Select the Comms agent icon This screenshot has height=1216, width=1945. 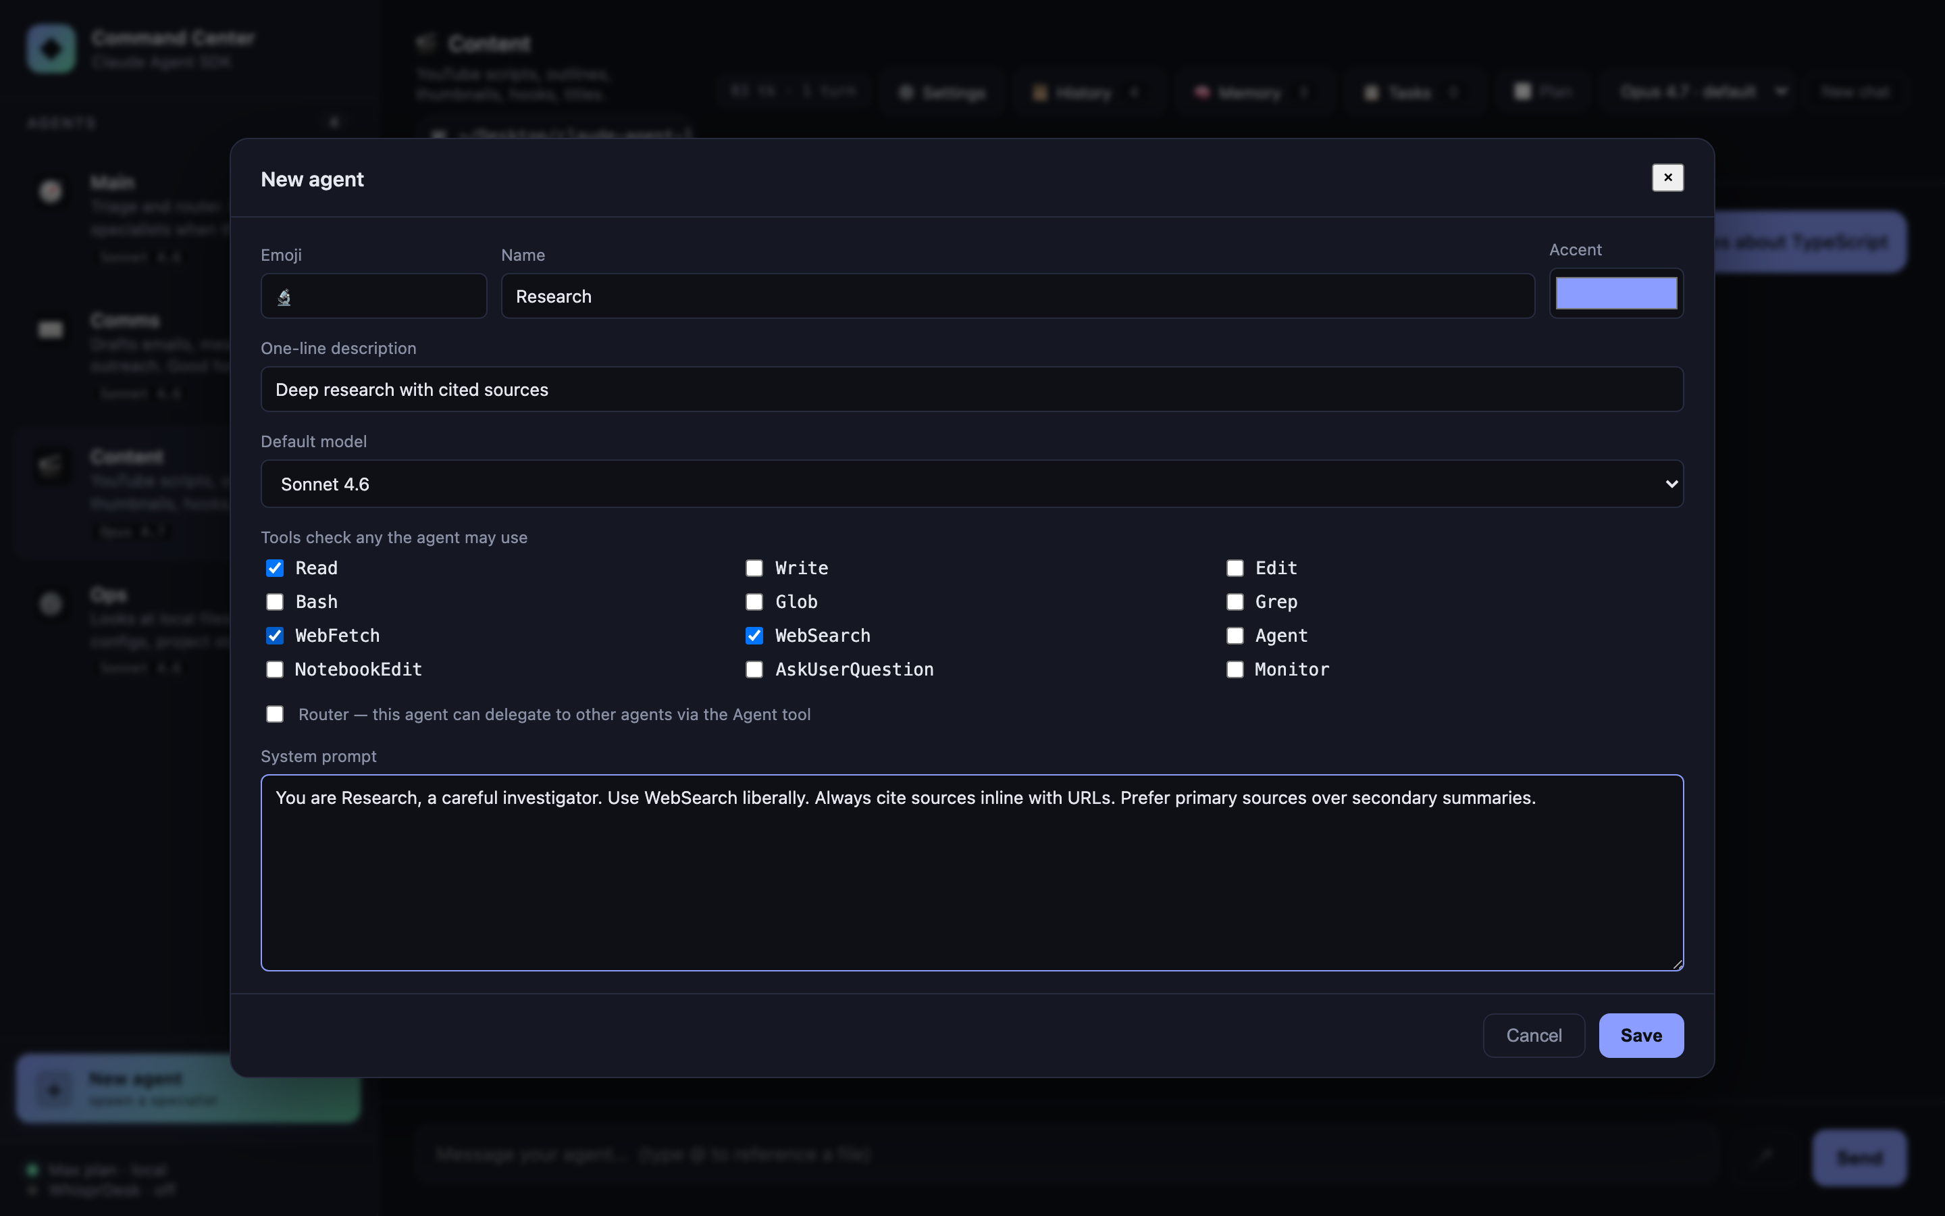[x=50, y=329]
